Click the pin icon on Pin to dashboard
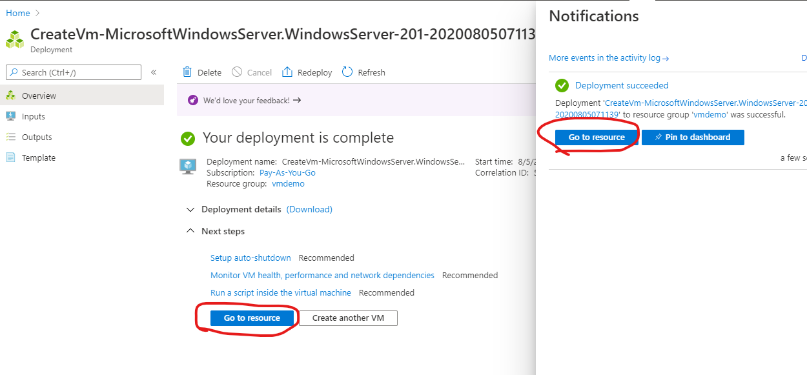The width and height of the screenshot is (807, 375). [x=657, y=137]
